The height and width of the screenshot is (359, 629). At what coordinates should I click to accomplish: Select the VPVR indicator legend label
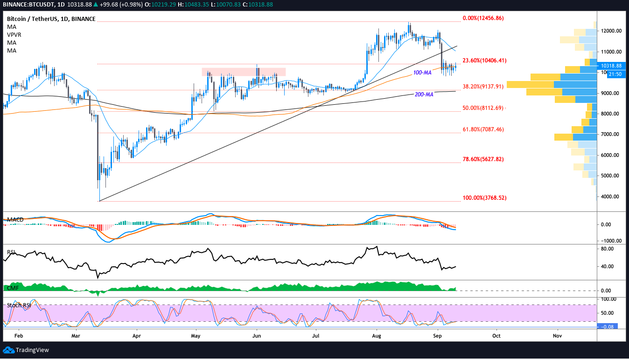[x=14, y=35]
